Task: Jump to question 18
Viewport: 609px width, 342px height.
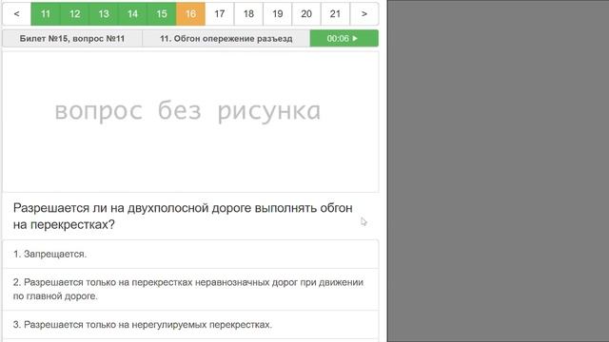Action: (x=248, y=14)
